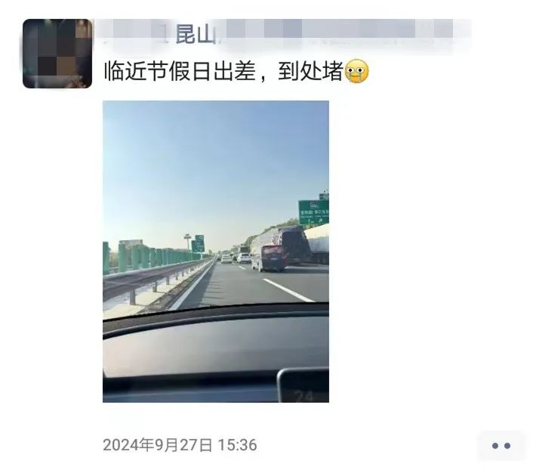The width and height of the screenshot is (539, 476).
Task: Tap the blurred profile avatar of the poster
Action: (57, 54)
